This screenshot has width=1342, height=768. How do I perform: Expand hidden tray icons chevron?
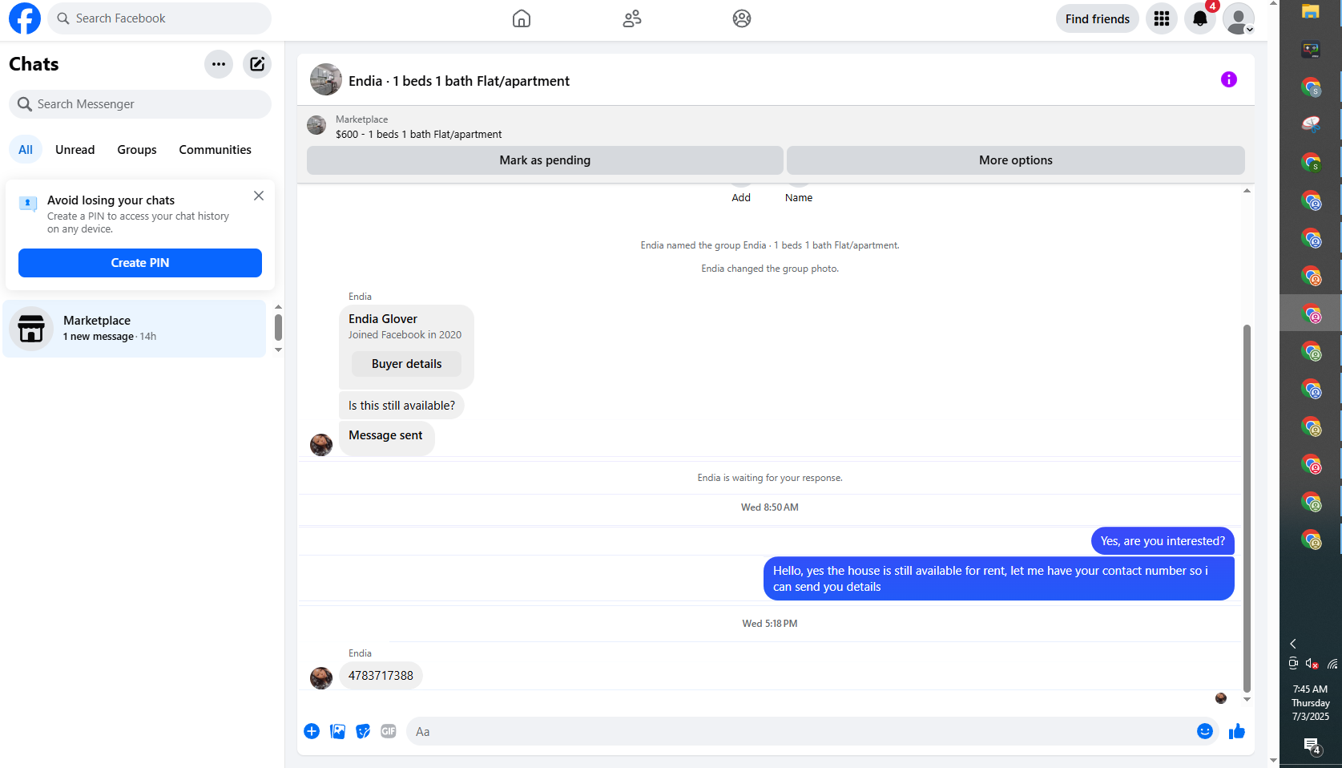(x=1292, y=644)
